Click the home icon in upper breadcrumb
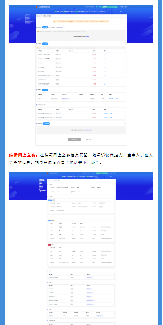163x325 pixels. pyautogui.click(x=37, y=16)
